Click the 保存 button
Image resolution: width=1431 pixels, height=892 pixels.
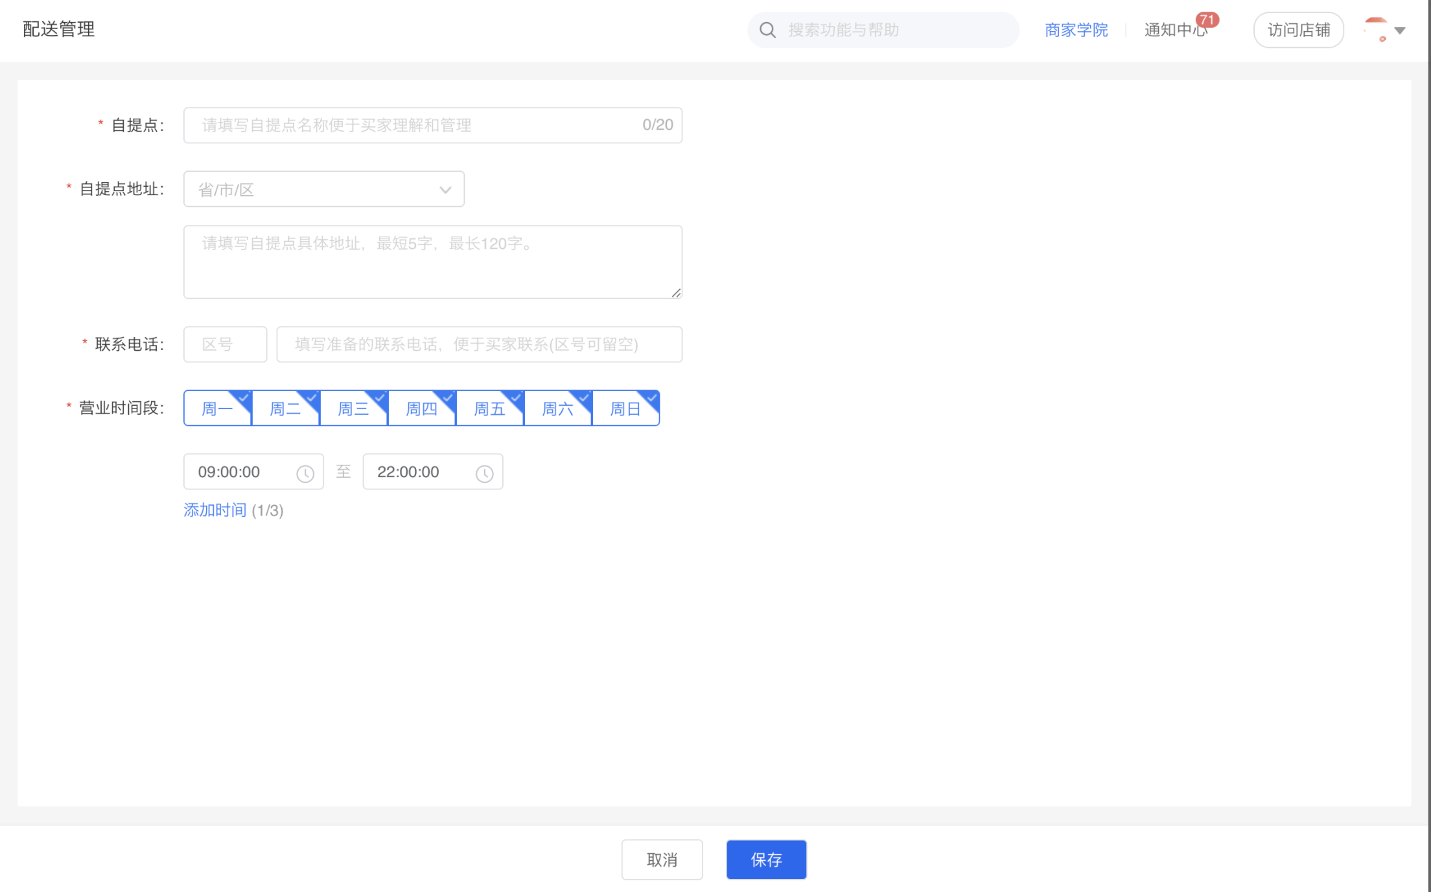click(x=767, y=860)
